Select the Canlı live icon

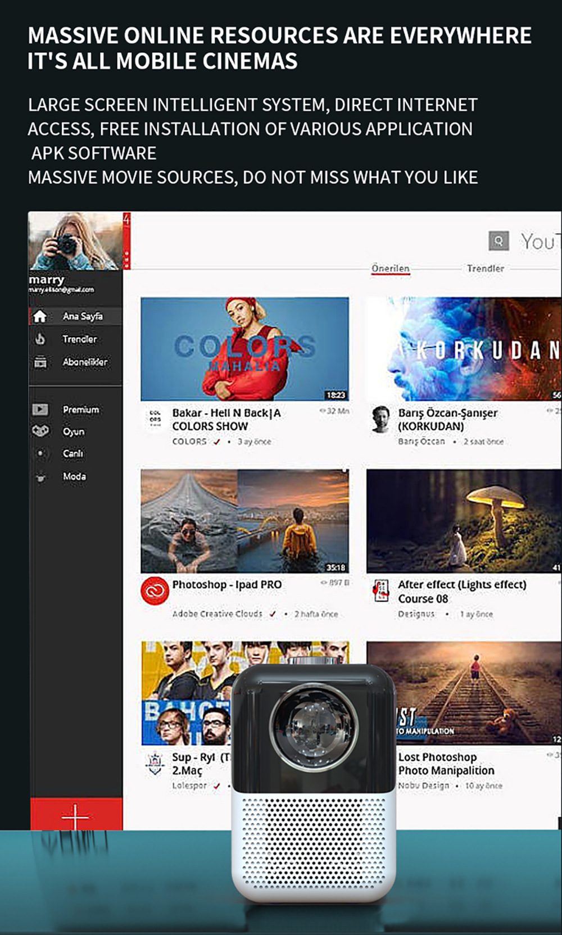coord(40,453)
